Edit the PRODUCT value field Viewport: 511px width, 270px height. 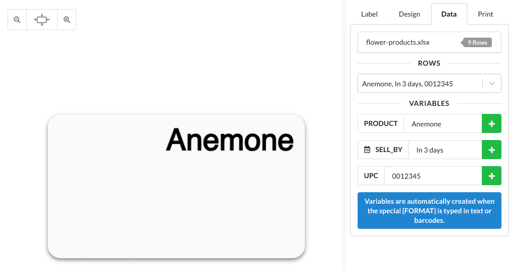(x=443, y=123)
